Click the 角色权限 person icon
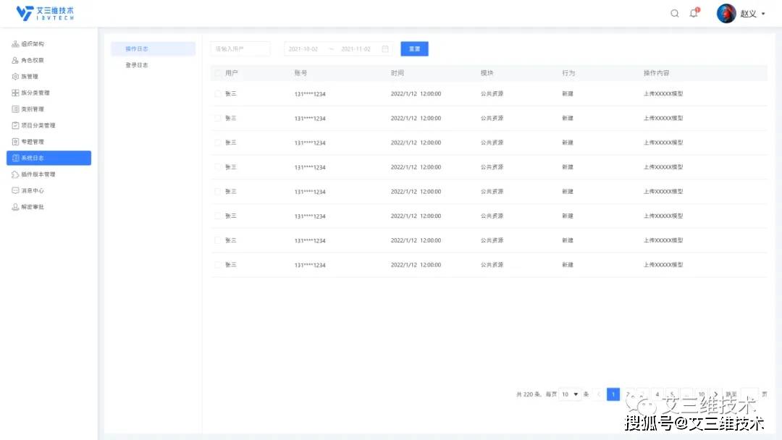Viewport: 782px width, 440px height. (x=15, y=60)
